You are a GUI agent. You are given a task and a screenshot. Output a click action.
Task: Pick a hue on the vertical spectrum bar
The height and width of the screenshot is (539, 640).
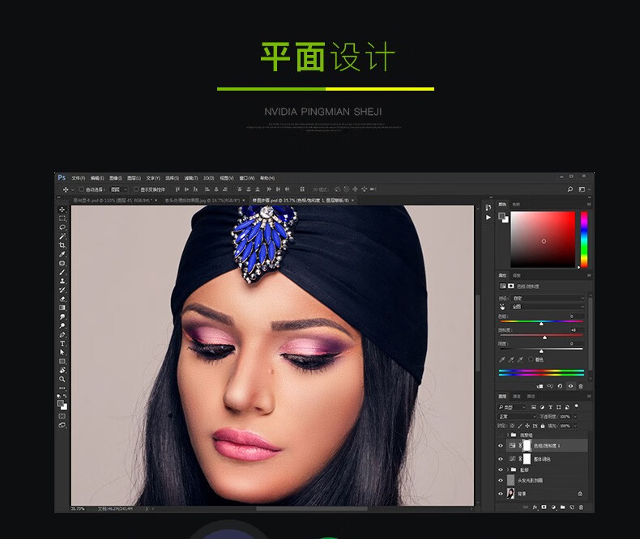coord(584,240)
